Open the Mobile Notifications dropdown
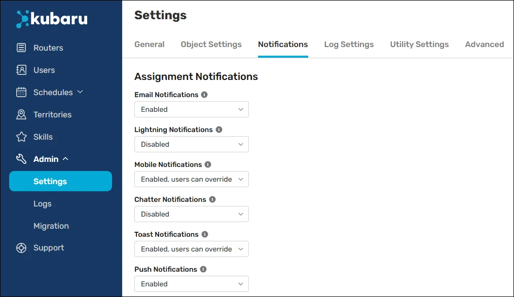Viewport: 514px width, 297px height. point(192,179)
